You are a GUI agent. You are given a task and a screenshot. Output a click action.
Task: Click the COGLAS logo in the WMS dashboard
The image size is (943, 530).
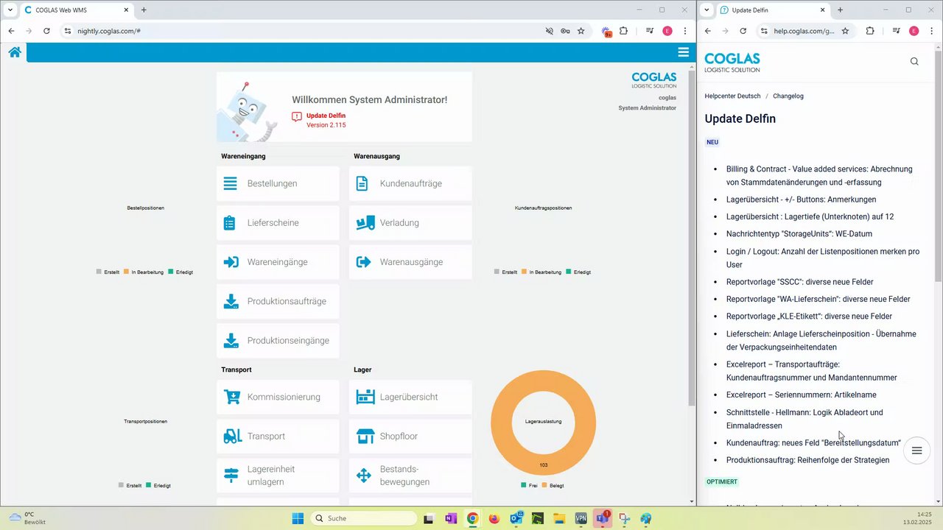point(654,79)
